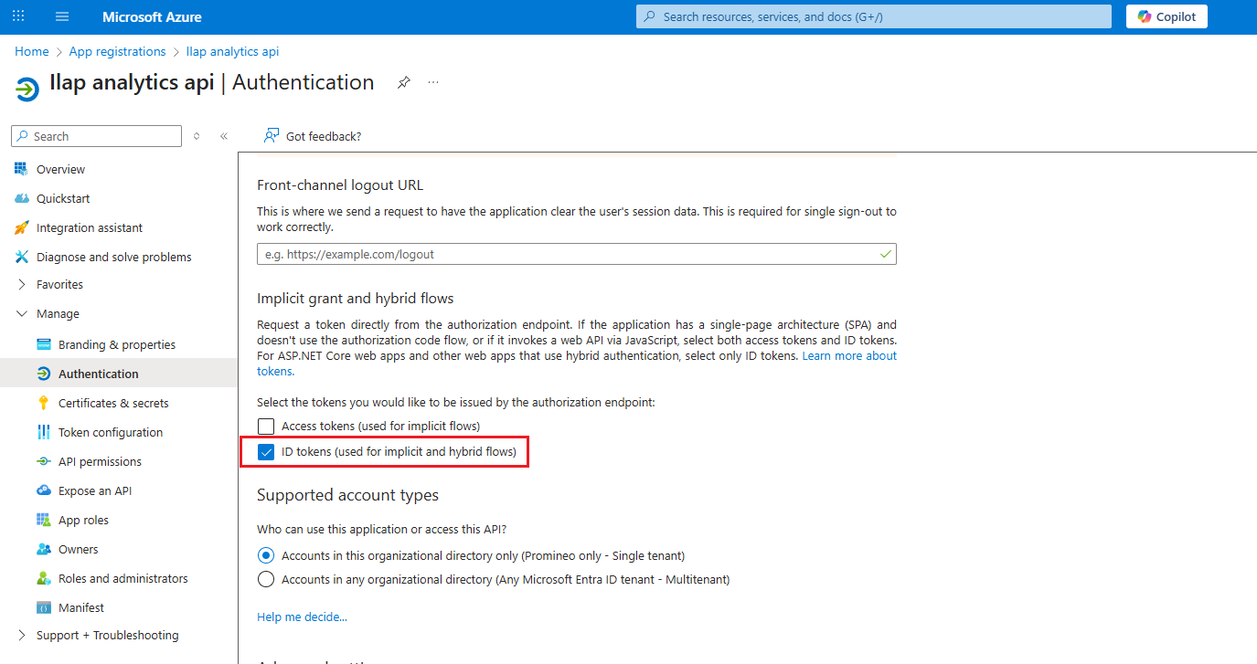Click the Help me decide link

pos(302,617)
